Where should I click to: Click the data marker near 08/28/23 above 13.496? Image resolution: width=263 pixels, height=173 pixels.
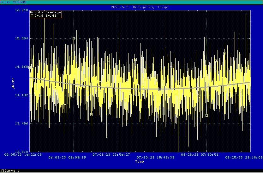pyautogui.click(x=206, y=115)
